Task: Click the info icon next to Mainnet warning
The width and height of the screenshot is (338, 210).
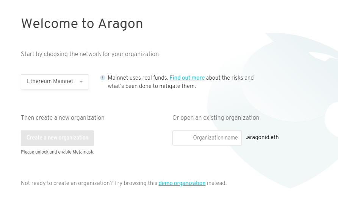Action: (102, 78)
